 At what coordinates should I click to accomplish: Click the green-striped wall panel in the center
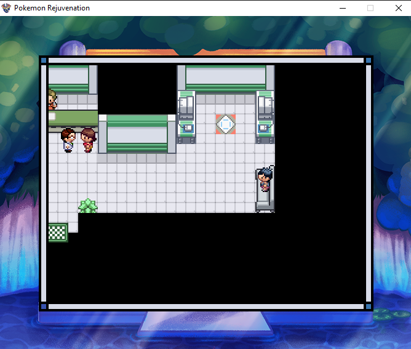[137, 134]
